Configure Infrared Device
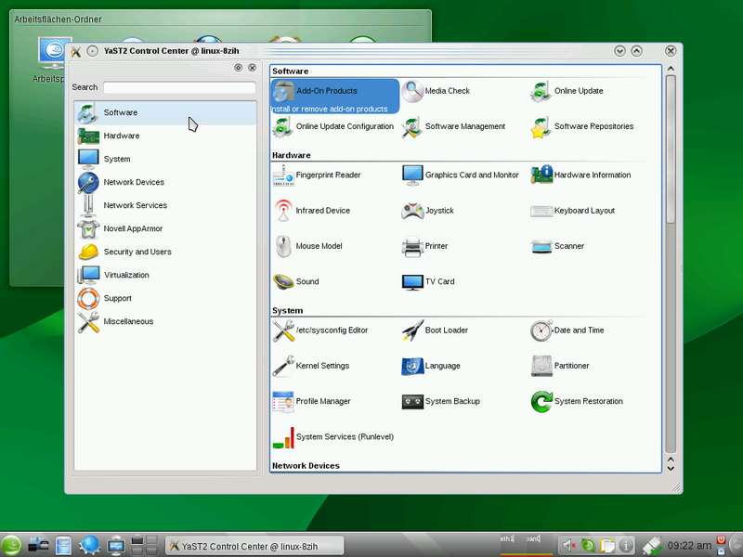 (x=311, y=211)
